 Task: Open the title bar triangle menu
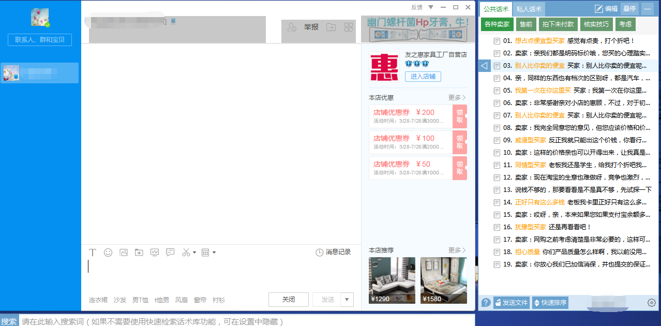click(x=431, y=7)
